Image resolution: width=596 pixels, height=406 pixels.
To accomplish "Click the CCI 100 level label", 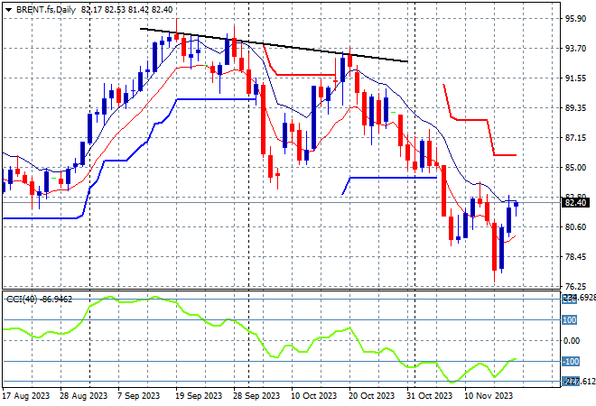I will pos(570,319).
